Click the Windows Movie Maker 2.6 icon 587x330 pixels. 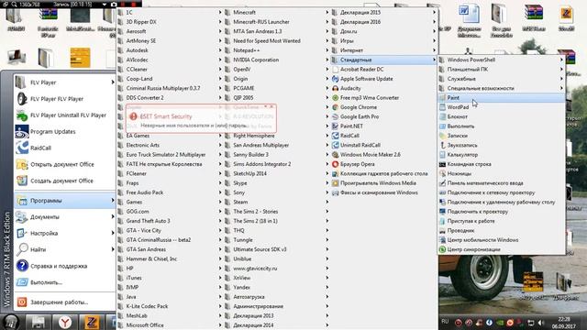[336, 155]
